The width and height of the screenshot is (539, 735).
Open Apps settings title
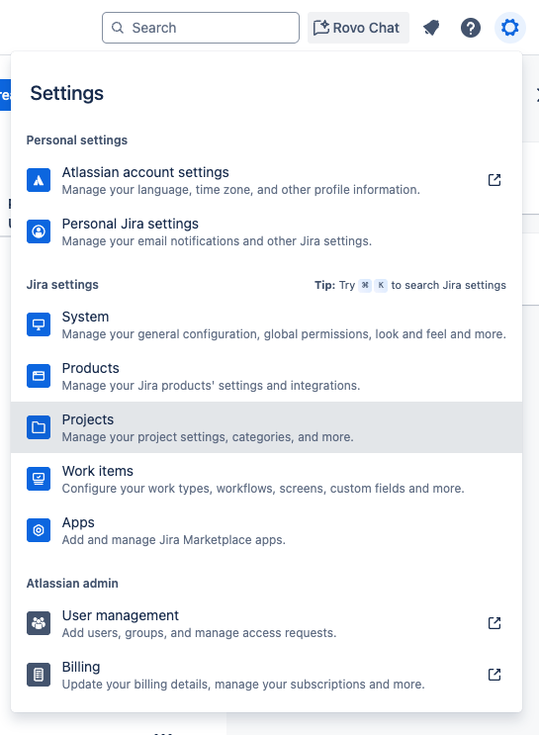tap(78, 522)
